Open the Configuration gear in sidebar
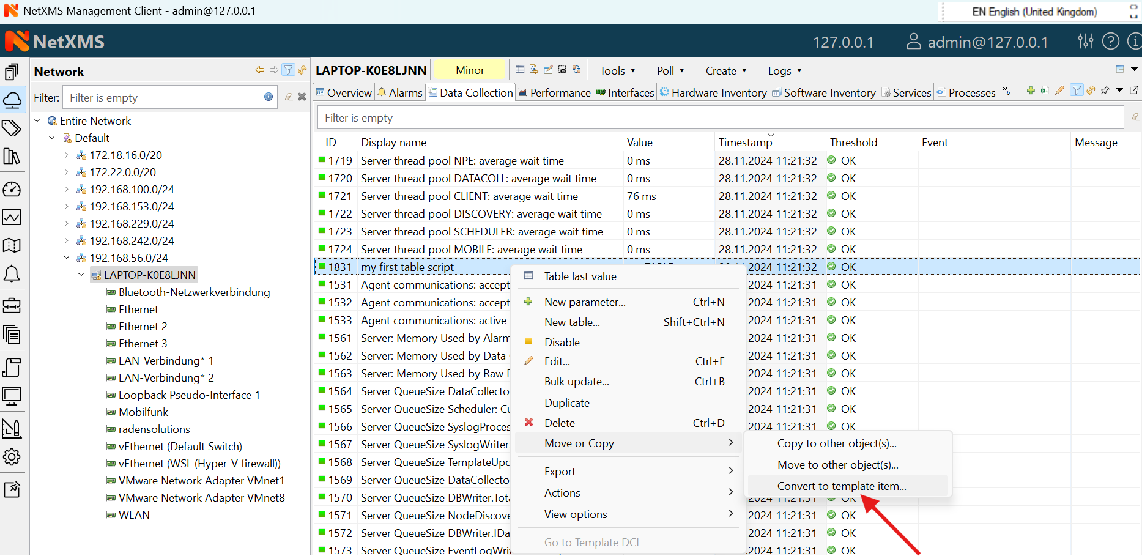Image resolution: width=1142 pixels, height=556 pixels. point(12,457)
